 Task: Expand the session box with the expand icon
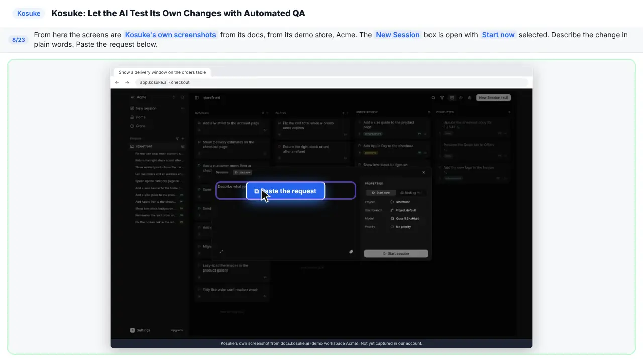pos(221,252)
